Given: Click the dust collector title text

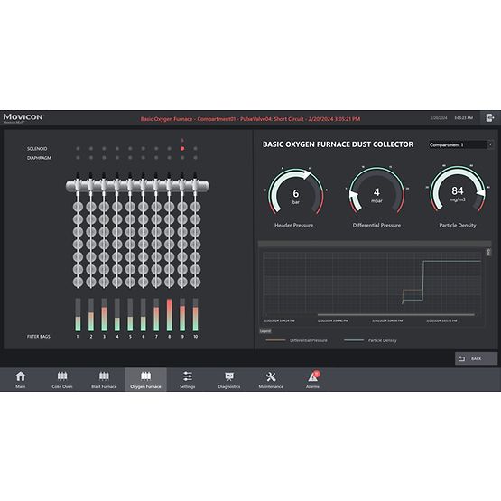Looking at the screenshot, I should coord(338,144).
